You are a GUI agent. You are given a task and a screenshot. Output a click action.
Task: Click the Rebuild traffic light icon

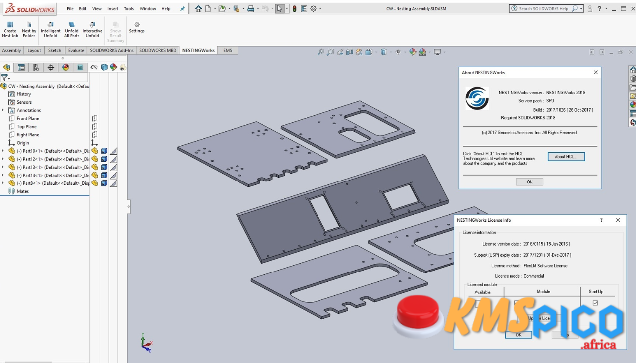tap(295, 9)
